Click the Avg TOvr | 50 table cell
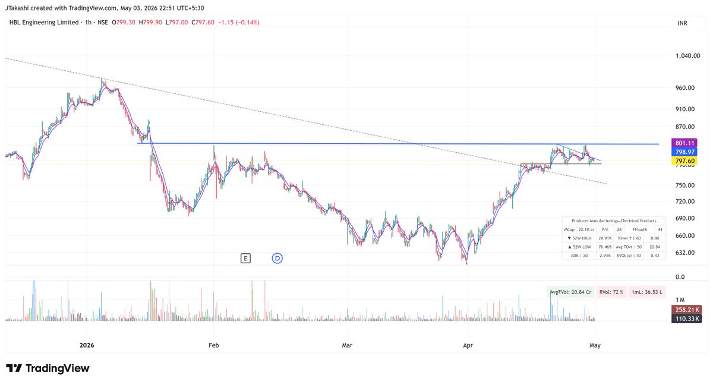Viewport: 713px width, 384px height. click(629, 247)
